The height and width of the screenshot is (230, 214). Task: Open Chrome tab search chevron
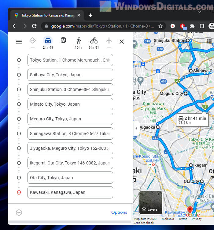point(199,12)
